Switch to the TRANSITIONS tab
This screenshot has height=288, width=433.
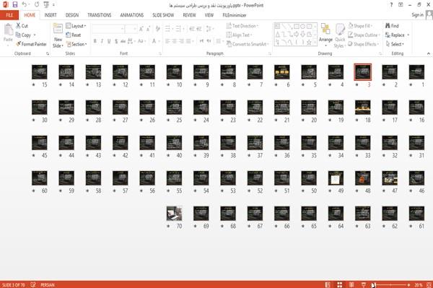click(100, 15)
